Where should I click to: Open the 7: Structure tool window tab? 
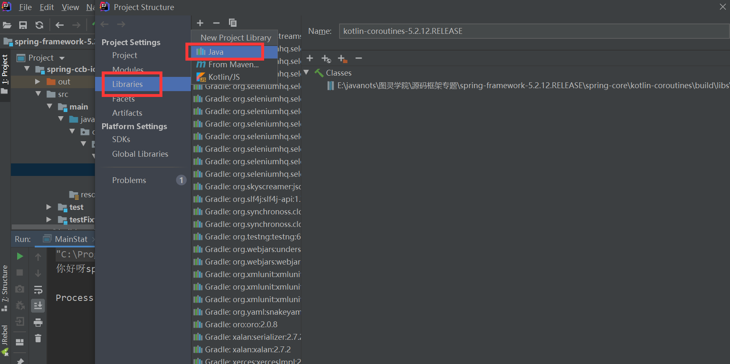5,288
